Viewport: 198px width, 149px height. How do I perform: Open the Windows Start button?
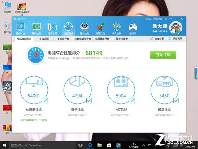pos(5,145)
